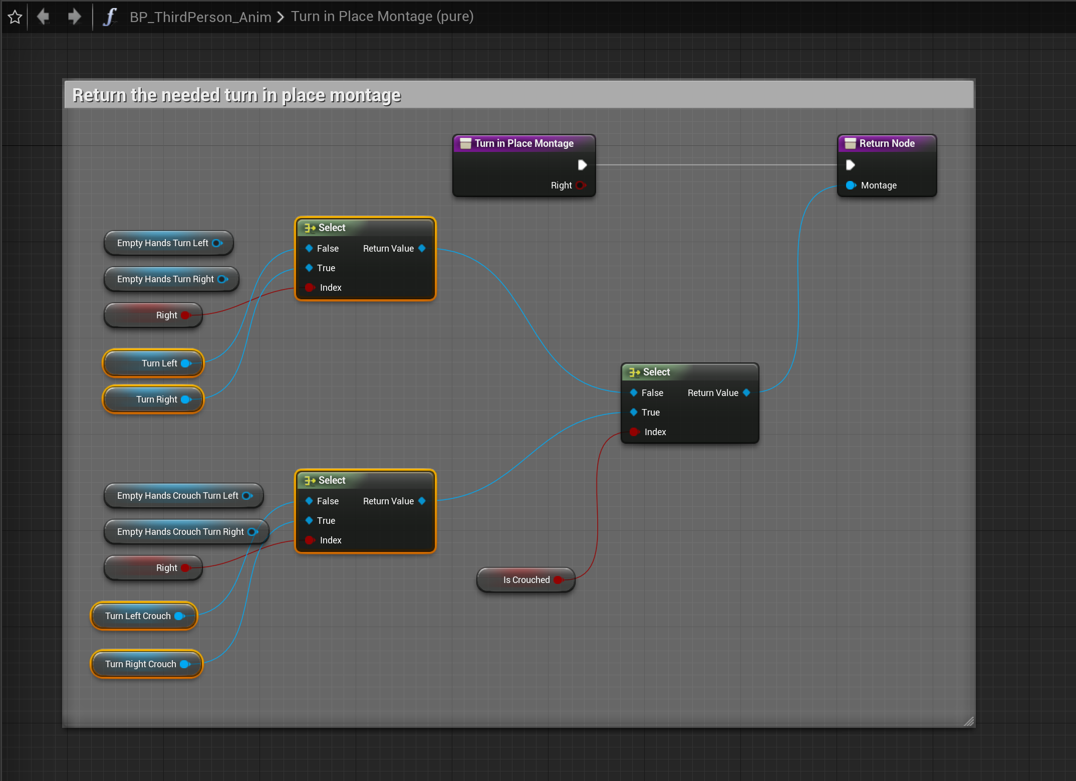Go forward with the right arrow
This screenshot has height=781, width=1076.
[74, 17]
